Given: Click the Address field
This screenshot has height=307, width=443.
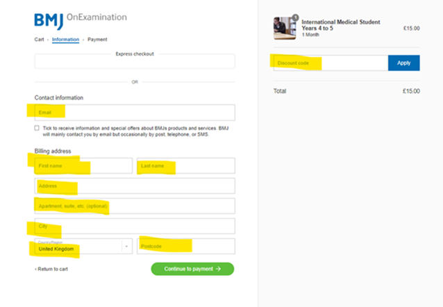Looking at the screenshot, I should tap(135, 185).
